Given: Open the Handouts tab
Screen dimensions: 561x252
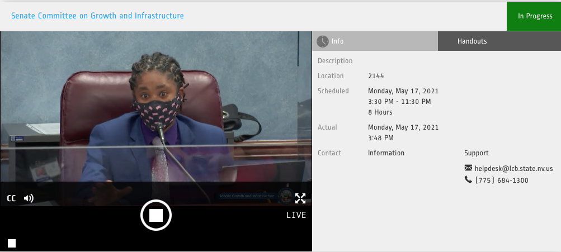Looking at the screenshot, I should pyautogui.click(x=499, y=41).
